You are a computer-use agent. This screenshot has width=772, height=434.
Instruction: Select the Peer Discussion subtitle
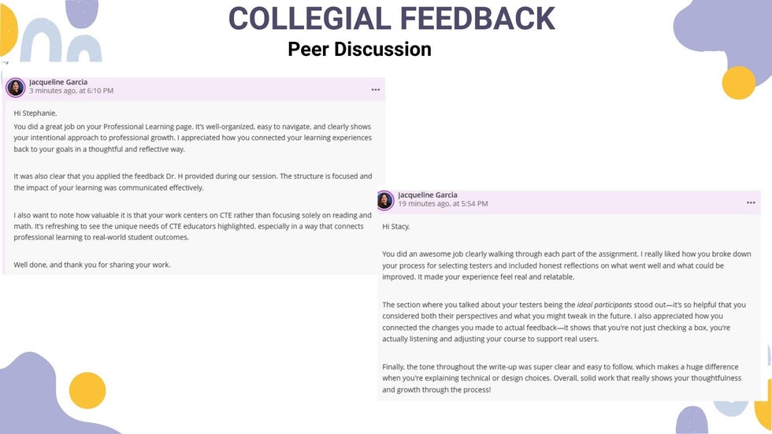click(x=359, y=49)
